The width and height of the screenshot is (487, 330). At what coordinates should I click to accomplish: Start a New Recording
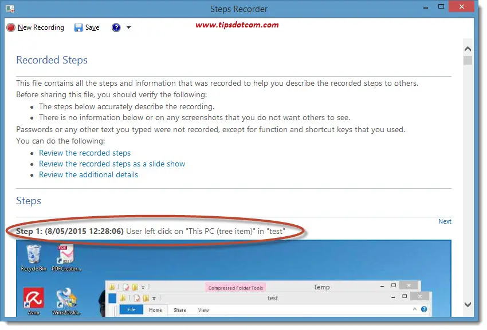[35, 27]
